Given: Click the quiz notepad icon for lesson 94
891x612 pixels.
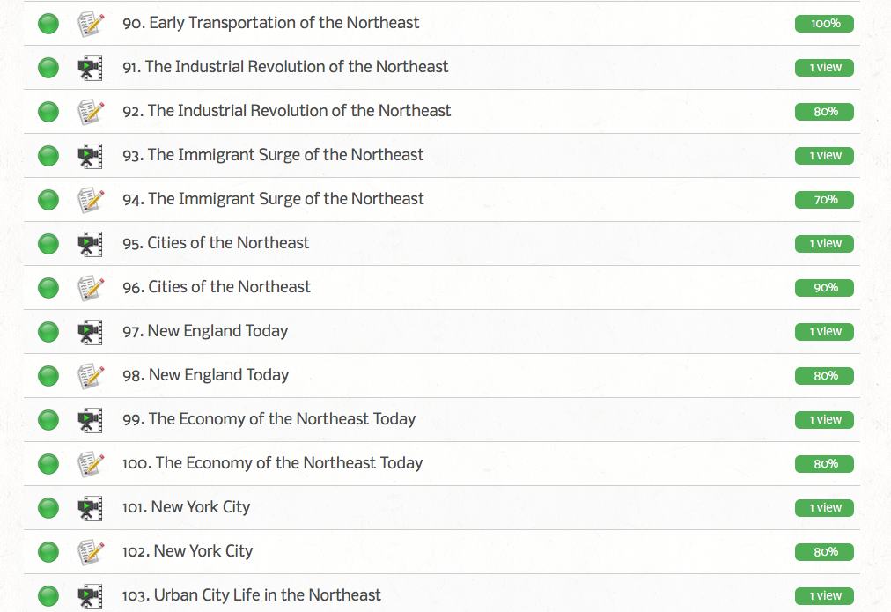Looking at the screenshot, I should click(x=90, y=200).
